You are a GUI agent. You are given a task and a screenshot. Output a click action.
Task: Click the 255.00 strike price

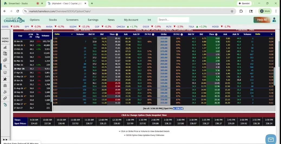click(x=164, y=38)
